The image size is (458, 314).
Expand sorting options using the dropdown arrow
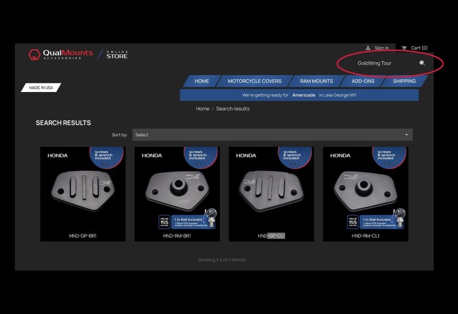tap(406, 135)
